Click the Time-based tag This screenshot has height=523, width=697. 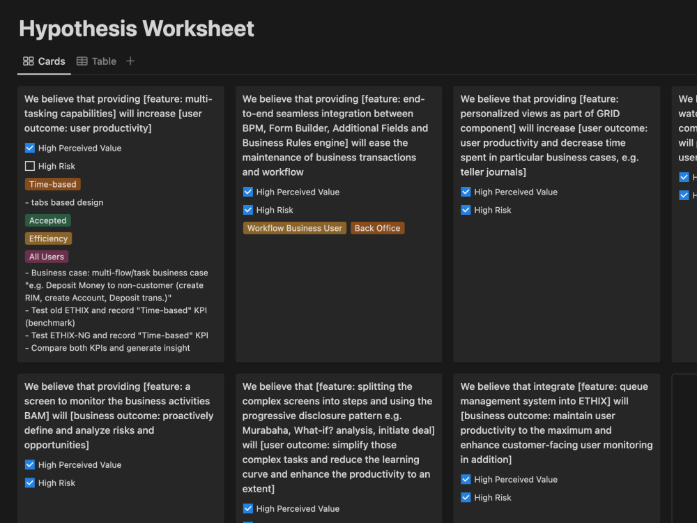click(x=52, y=184)
